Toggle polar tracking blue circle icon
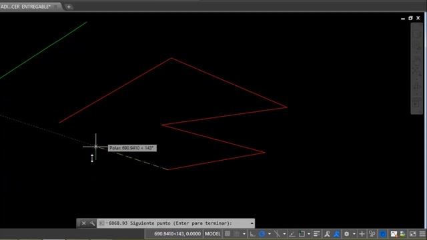The image size is (427, 240). click(262, 234)
